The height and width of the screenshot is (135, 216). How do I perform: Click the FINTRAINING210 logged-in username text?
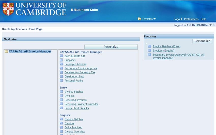click(202, 25)
